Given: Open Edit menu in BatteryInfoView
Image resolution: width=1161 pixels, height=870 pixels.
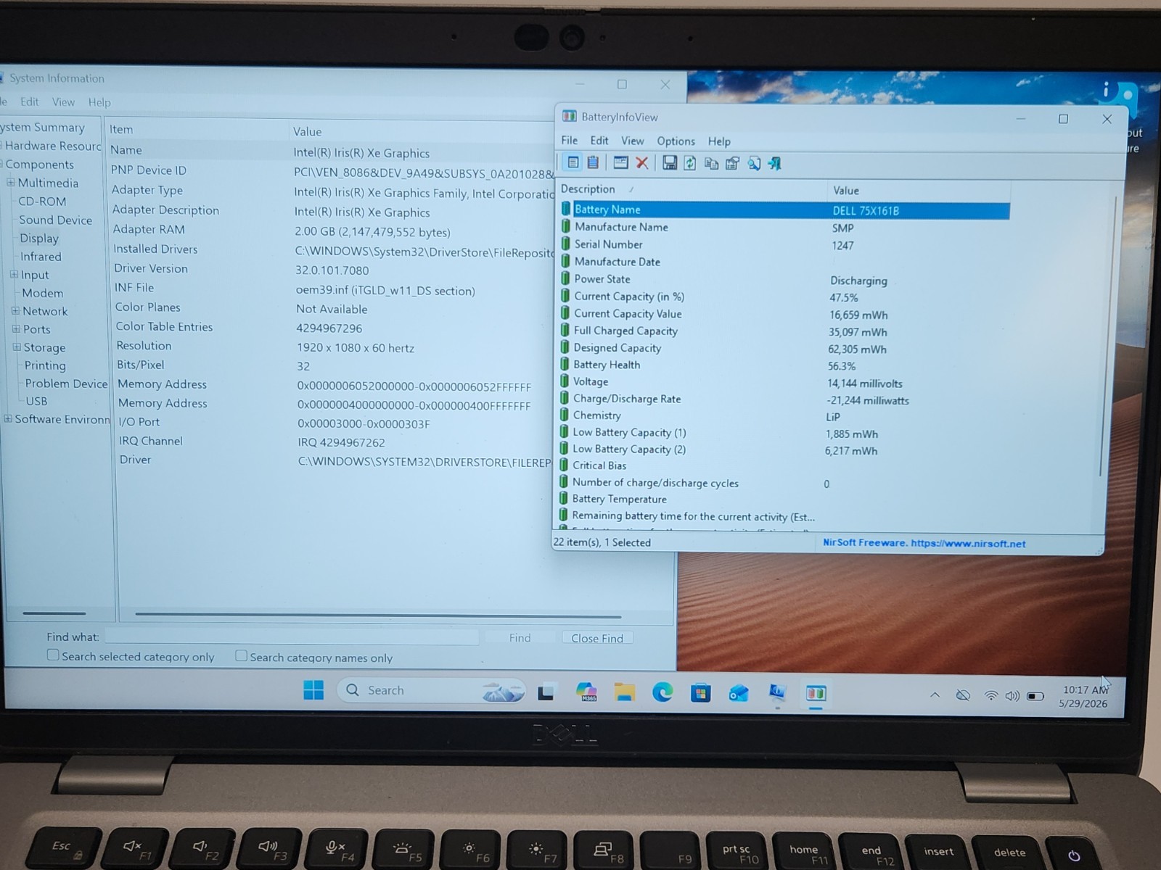Looking at the screenshot, I should tap(599, 141).
